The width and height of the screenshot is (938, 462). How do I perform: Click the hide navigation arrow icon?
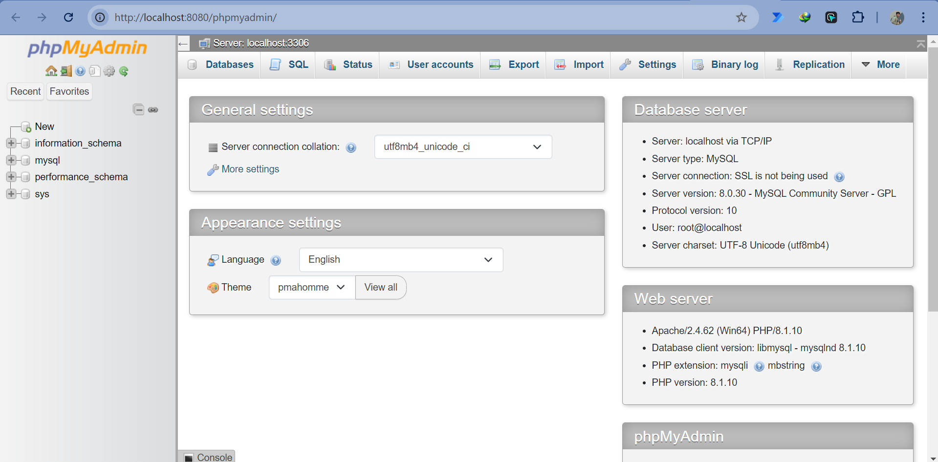coord(183,43)
